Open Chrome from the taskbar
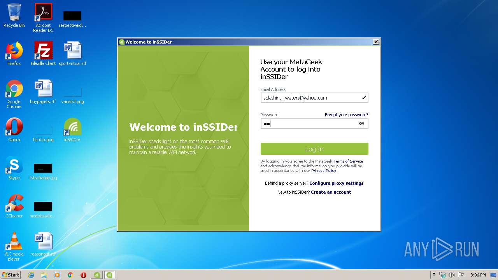 [x=70, y=275]
